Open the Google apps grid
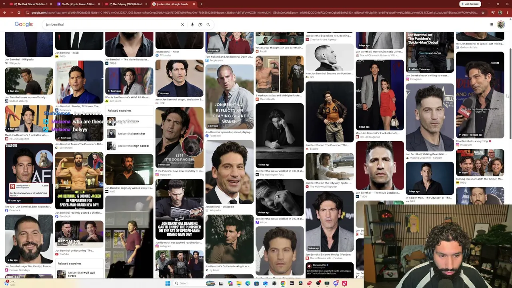This screenshot has height=288, width=512. tap(491, 24)
